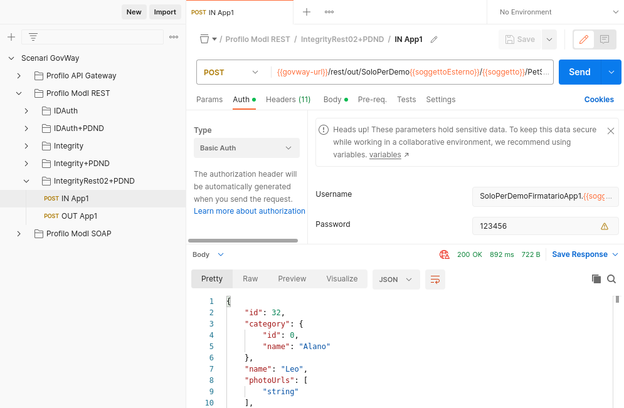Expand the Profilo ModI SOAP folder
The width and height of the screenshot is (624, 408).
[19, 233]
